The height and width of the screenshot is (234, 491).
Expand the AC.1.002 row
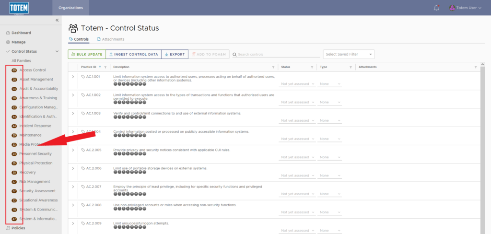pos(73,95)
